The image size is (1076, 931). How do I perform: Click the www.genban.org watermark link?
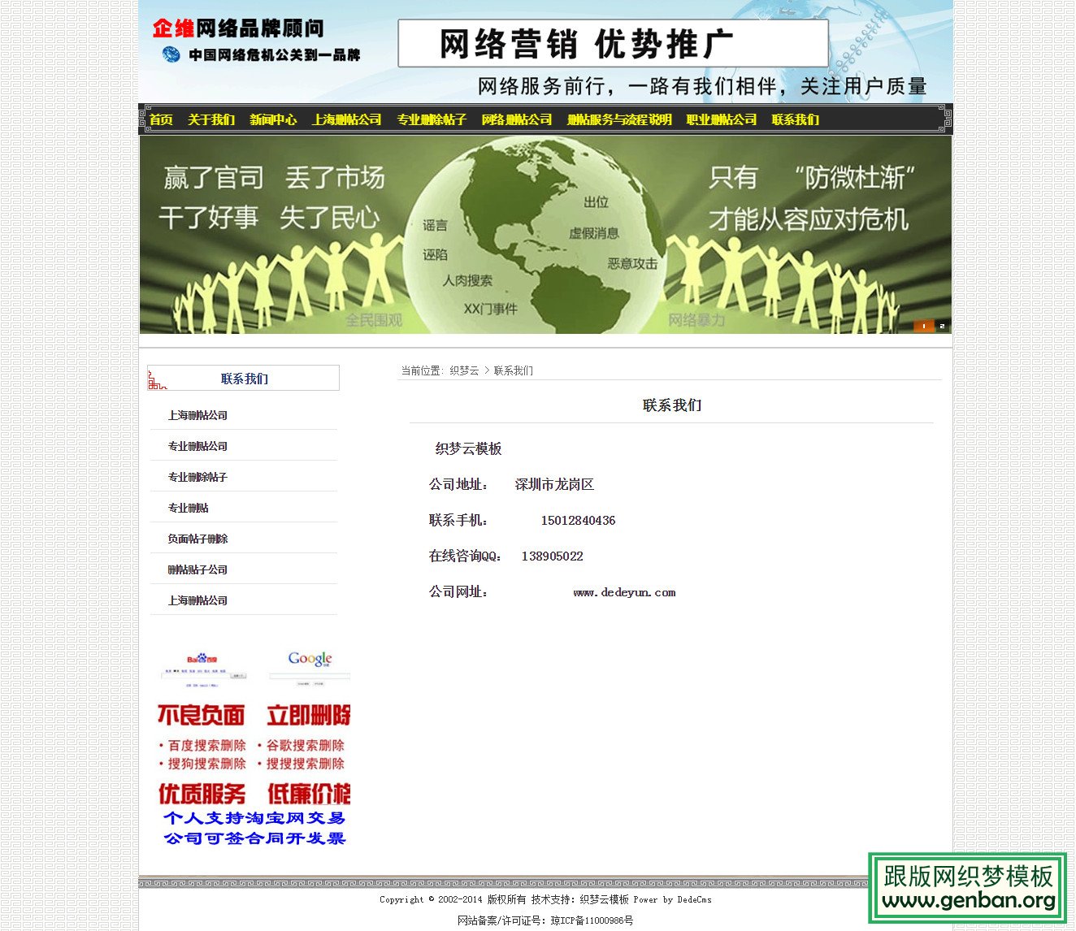[x=967, y=900]
